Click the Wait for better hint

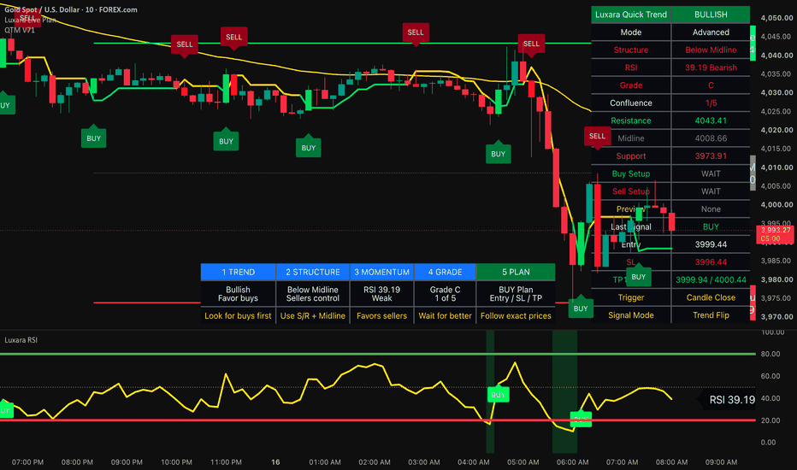[x=445, y=315]
